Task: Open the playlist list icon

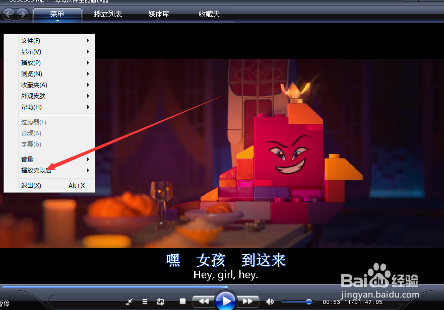Action: tap(145, 302)
